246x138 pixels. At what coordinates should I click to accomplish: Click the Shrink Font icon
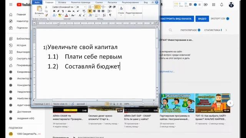tap(84, 15)
